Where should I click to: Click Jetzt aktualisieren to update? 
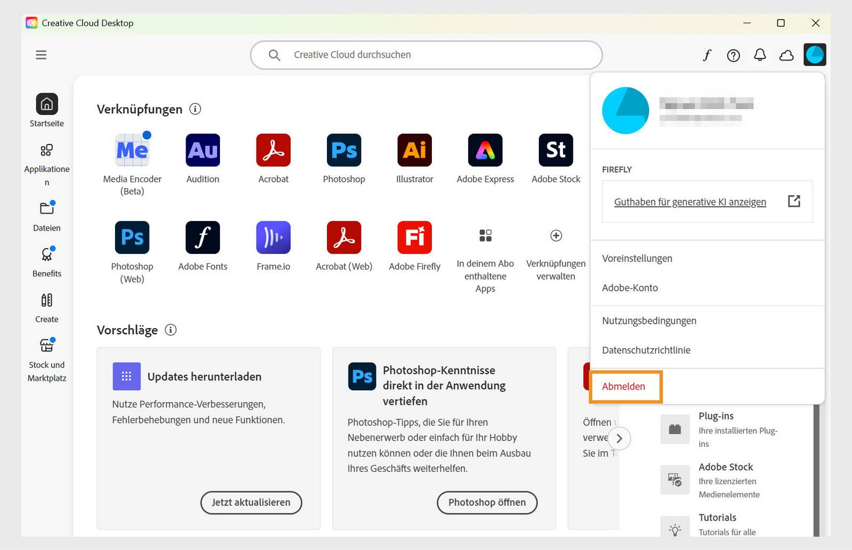pyautogui.click(x=251, y=502)
